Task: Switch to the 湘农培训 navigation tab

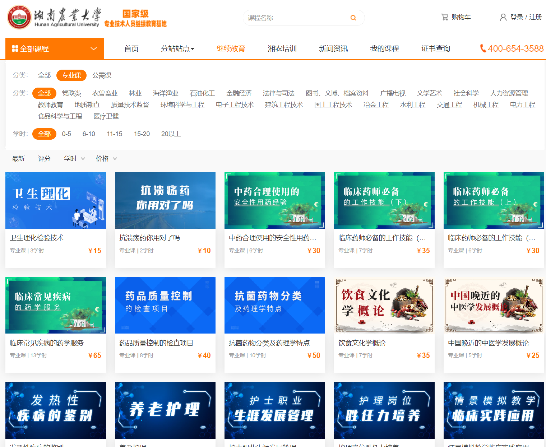Action: (282, 48)
